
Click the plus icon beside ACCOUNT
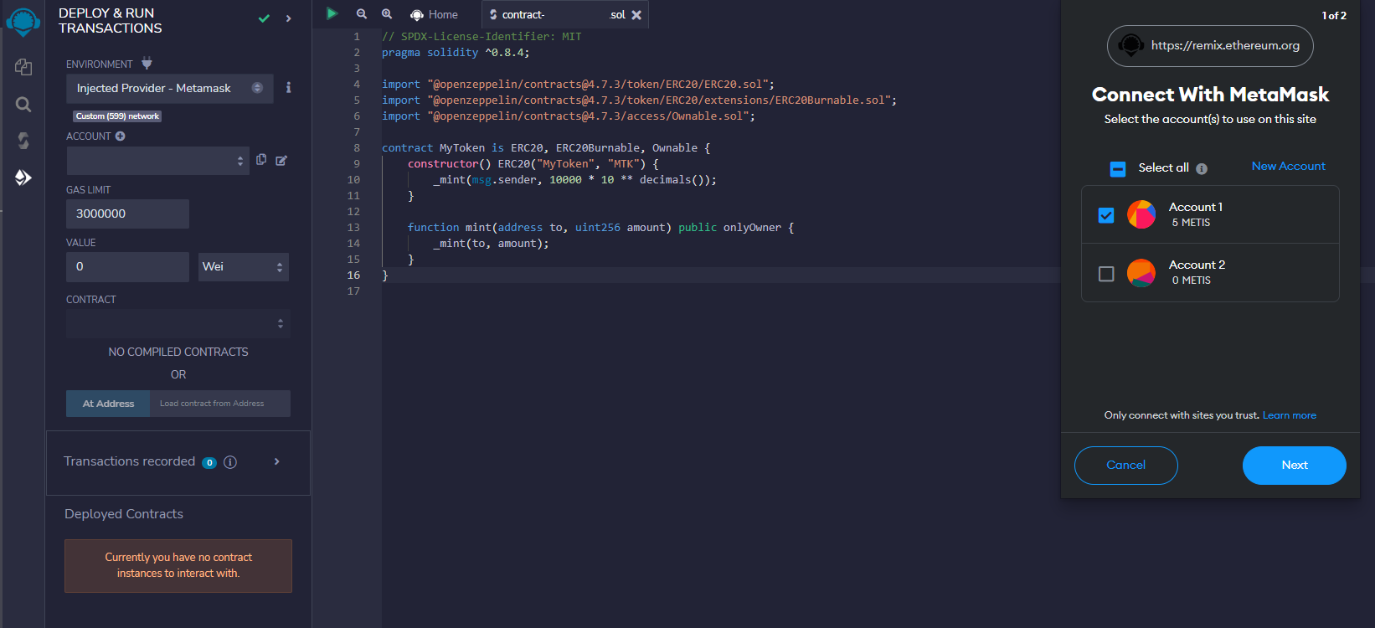click(121, 136)
